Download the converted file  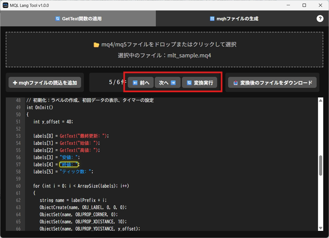(272, 83)
